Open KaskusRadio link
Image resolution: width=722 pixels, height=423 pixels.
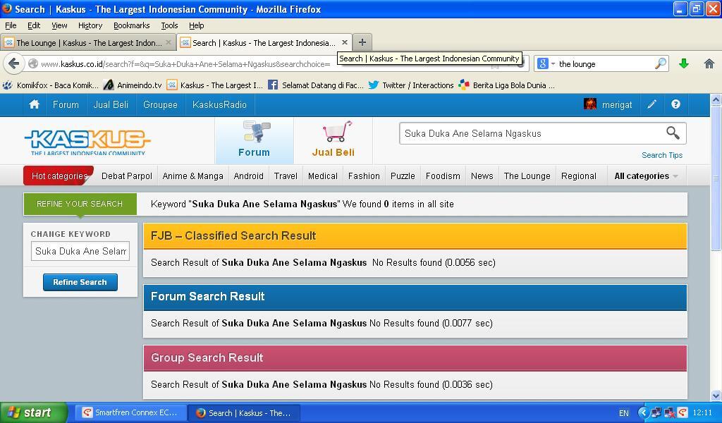pos(220,104)
